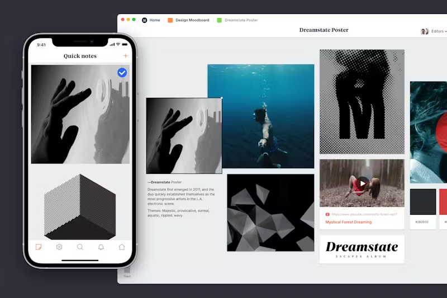The width and height of the screenshot is (447, 298).
Task: Click the Trash icon at bottom left of board
Action: pos(127,271)
